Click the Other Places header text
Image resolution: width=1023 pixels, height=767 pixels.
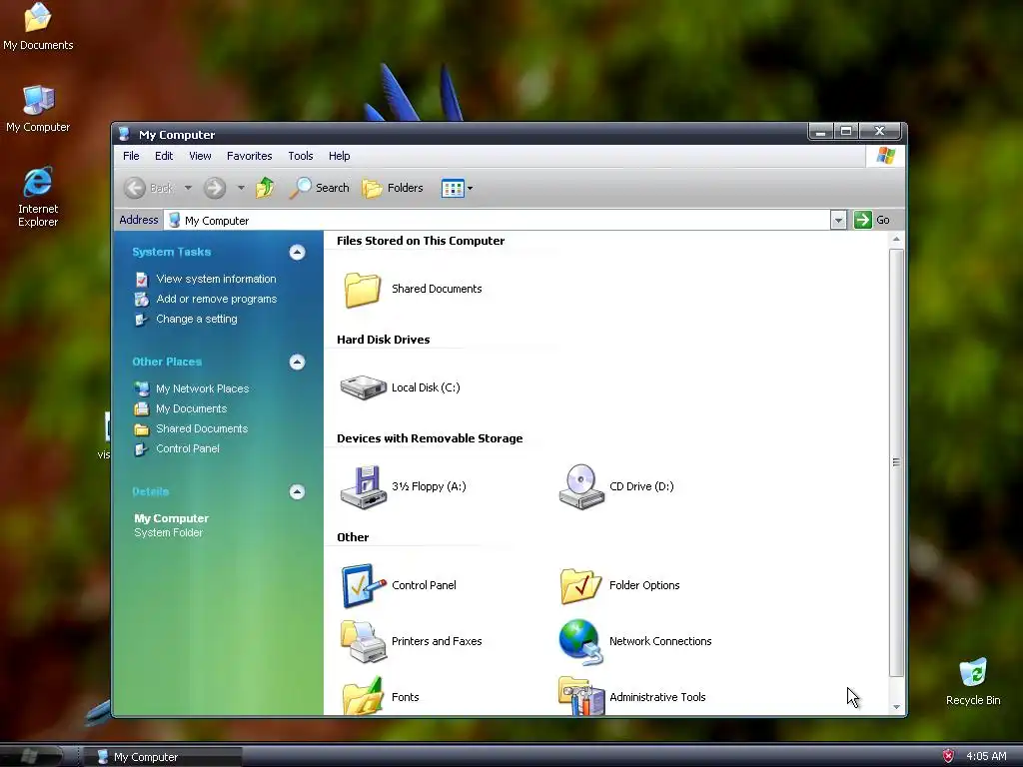(167, 362)
